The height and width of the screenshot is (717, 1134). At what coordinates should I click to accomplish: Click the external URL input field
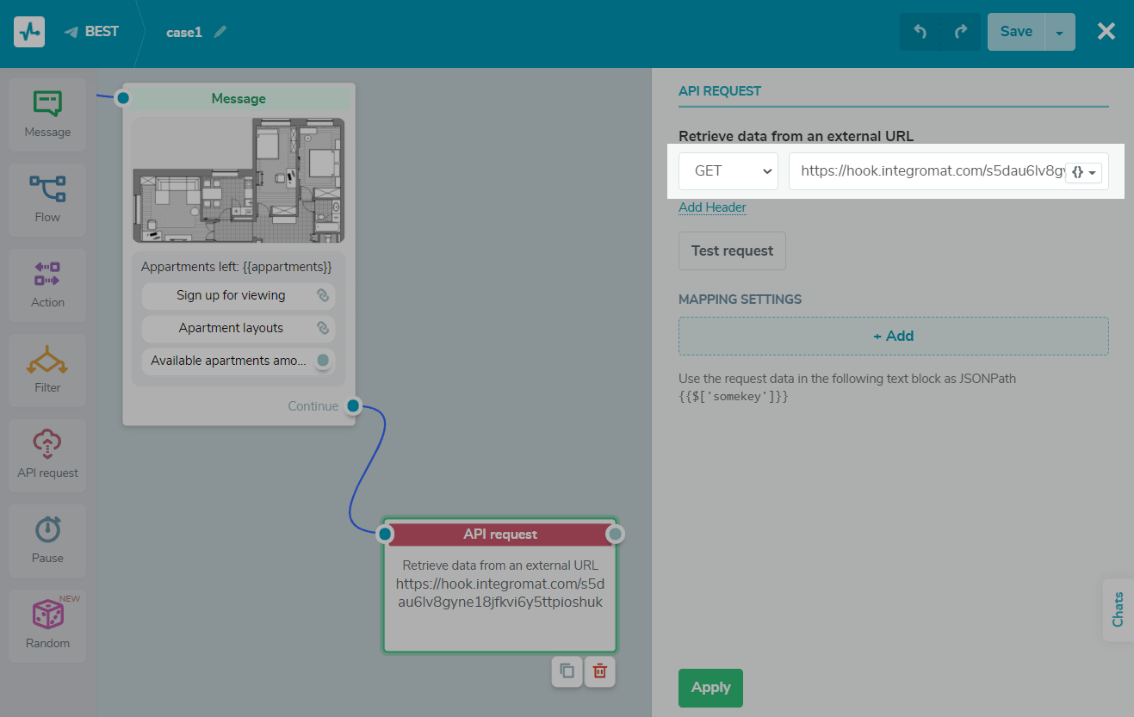point(926,171)
